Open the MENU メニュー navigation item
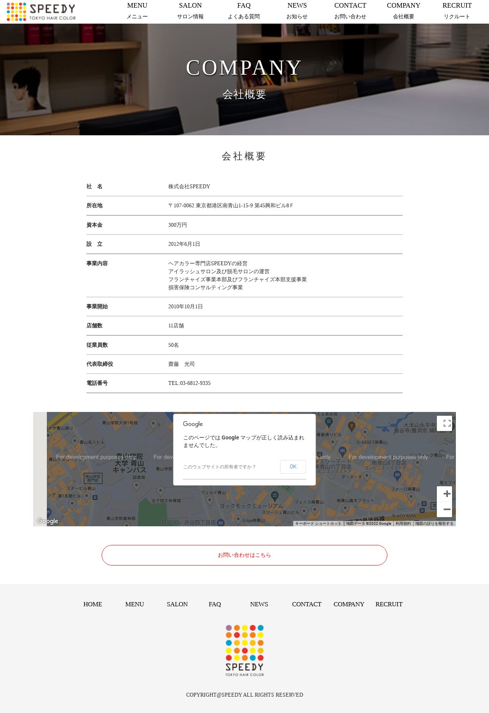Image resolution: width=489 pixels, height=713 pixels. point(137,11)
